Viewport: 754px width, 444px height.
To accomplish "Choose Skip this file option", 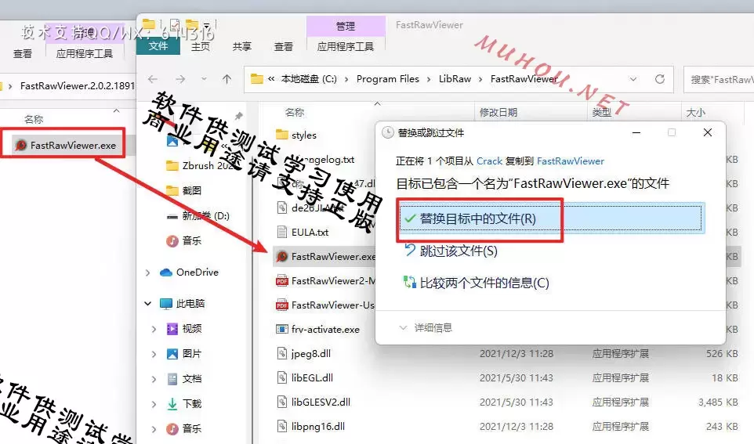I will [x=451, y=251].
